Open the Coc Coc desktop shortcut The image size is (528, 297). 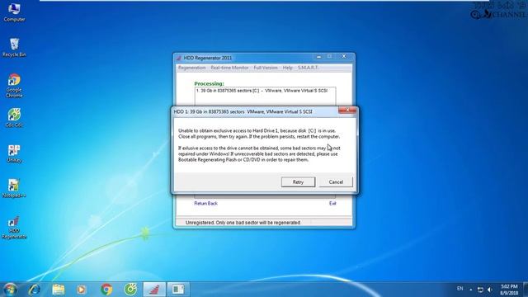pos(14,118)
